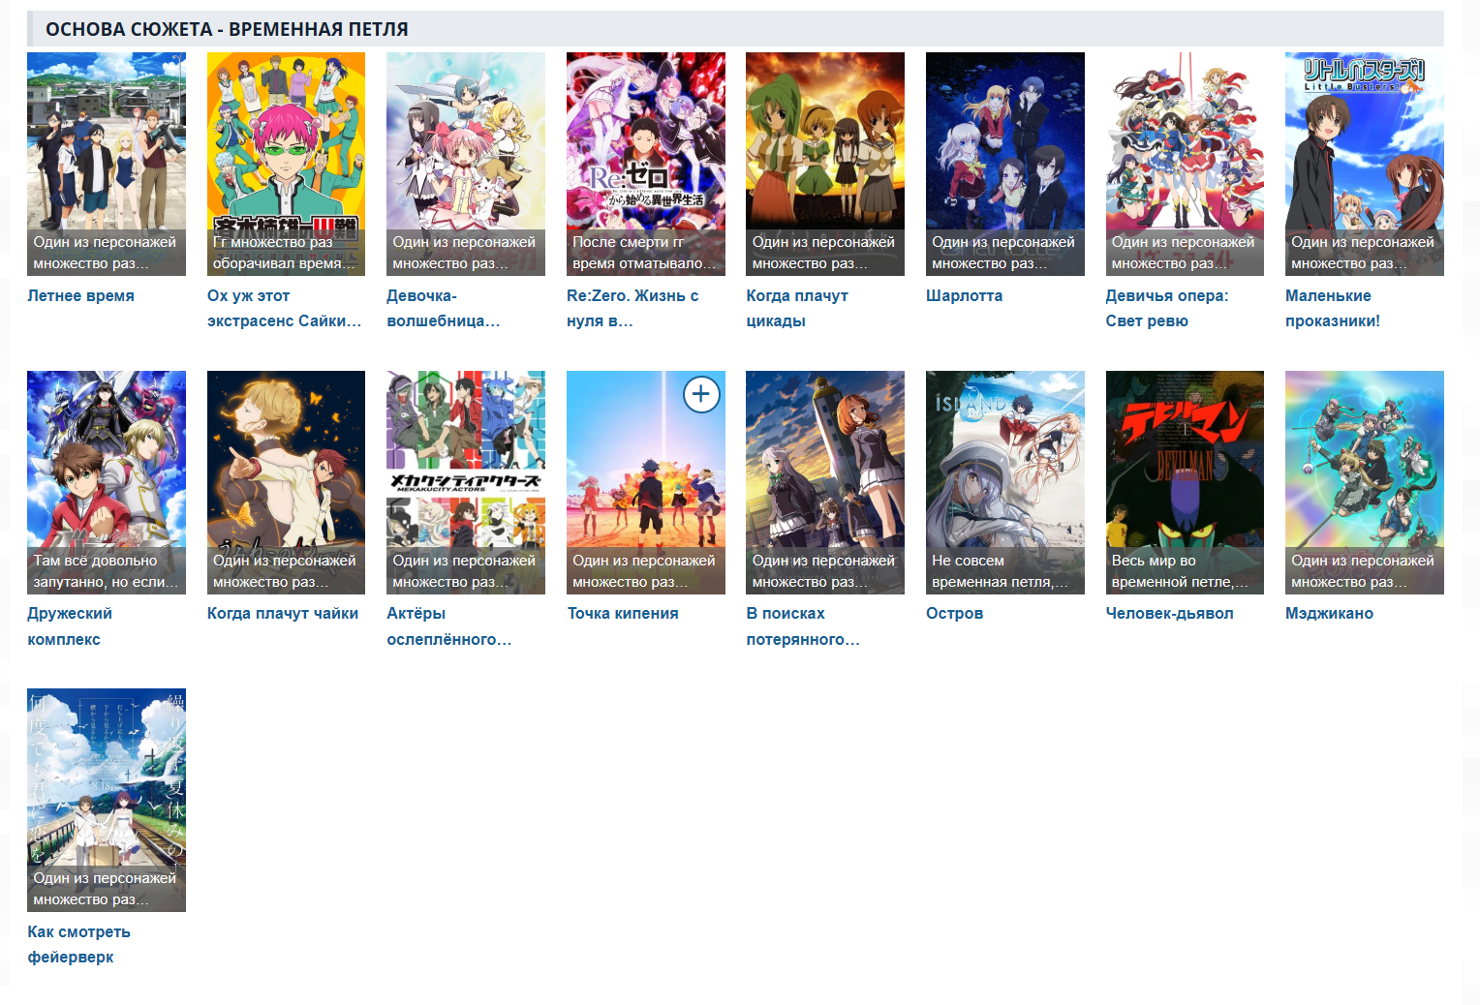The height and width of the screenshot is (1005, 1480).
Task: Open the Когда плачут цикады link
Action: [797, 308]
